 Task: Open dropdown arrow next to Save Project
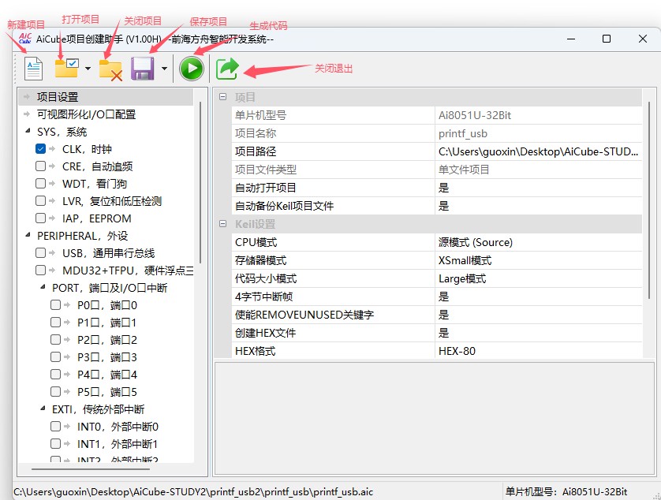click(164, 69)
